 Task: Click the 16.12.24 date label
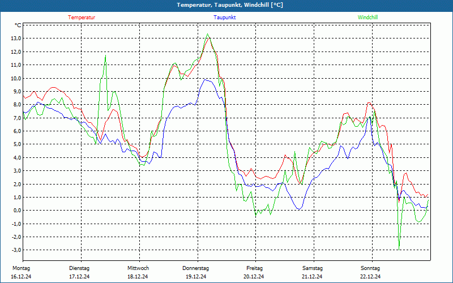point(21,277)
